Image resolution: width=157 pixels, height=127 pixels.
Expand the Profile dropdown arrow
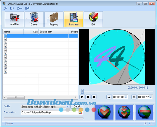point(67,107)
